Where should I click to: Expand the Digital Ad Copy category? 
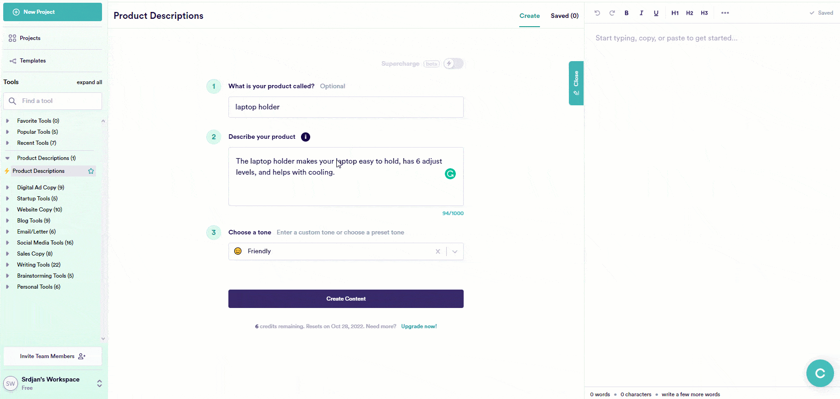click(8, 188)
